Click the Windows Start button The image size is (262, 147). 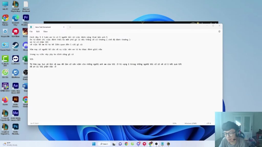(x=94, y=144)
